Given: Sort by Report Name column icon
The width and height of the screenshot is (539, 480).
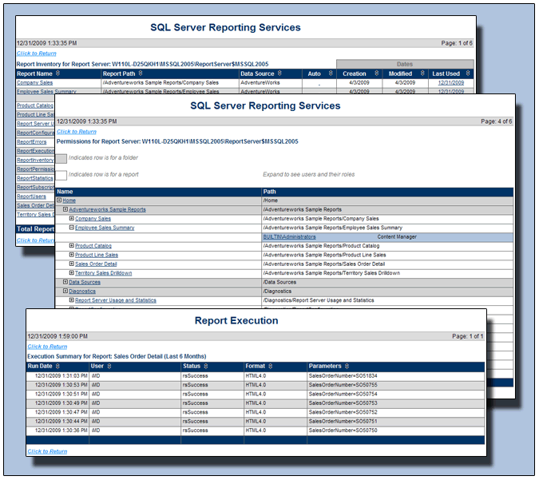Looking at the screenshot, I should [x=57, y=73].
